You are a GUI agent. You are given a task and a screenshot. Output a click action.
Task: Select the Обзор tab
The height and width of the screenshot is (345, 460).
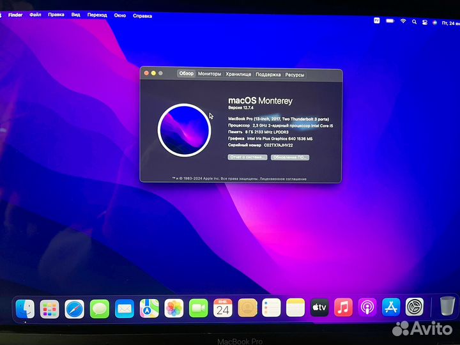[x=187, y=73]
